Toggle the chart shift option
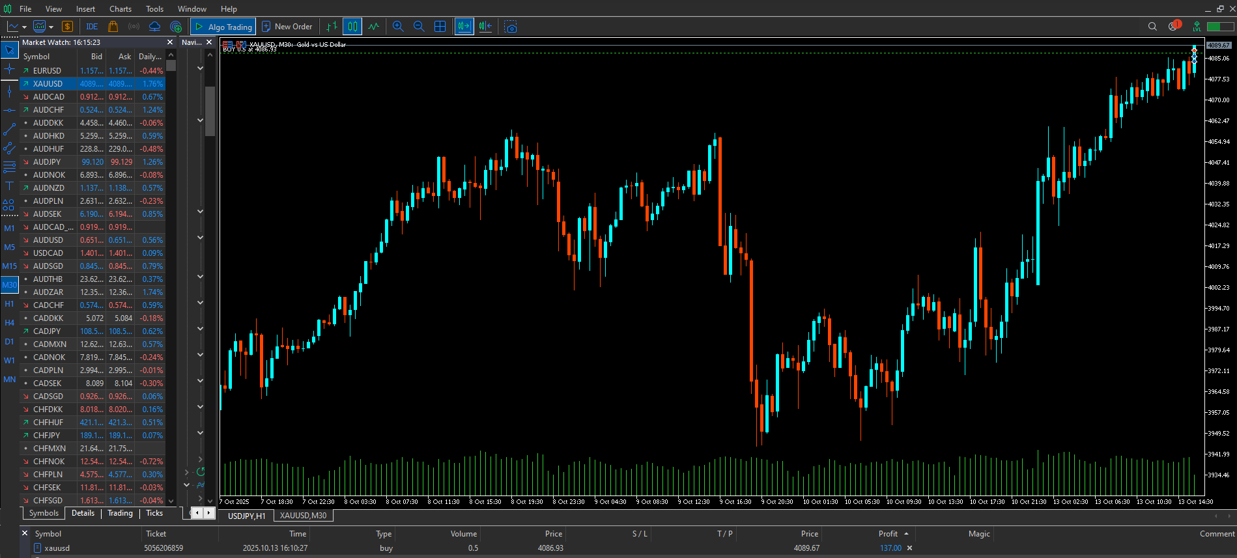 [x=485, y=27]
